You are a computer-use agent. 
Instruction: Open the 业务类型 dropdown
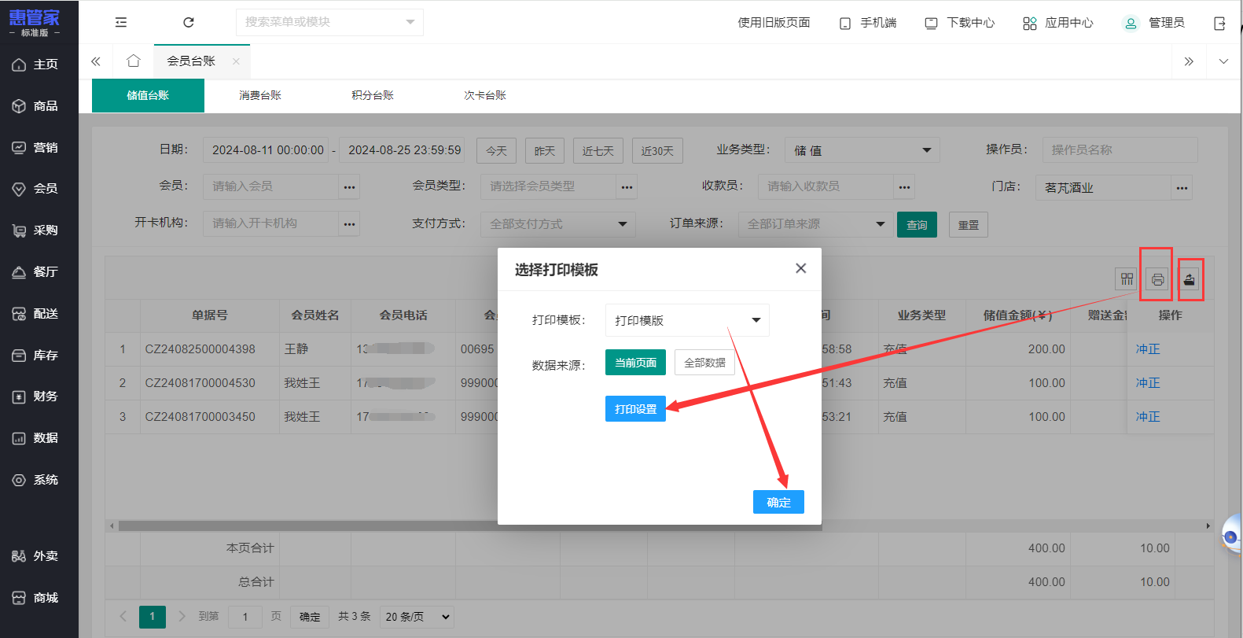(x=862, y=150)
